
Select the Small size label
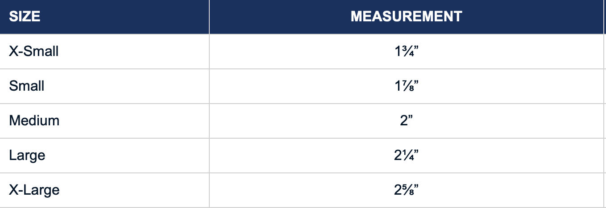click(x=26, y=85)
